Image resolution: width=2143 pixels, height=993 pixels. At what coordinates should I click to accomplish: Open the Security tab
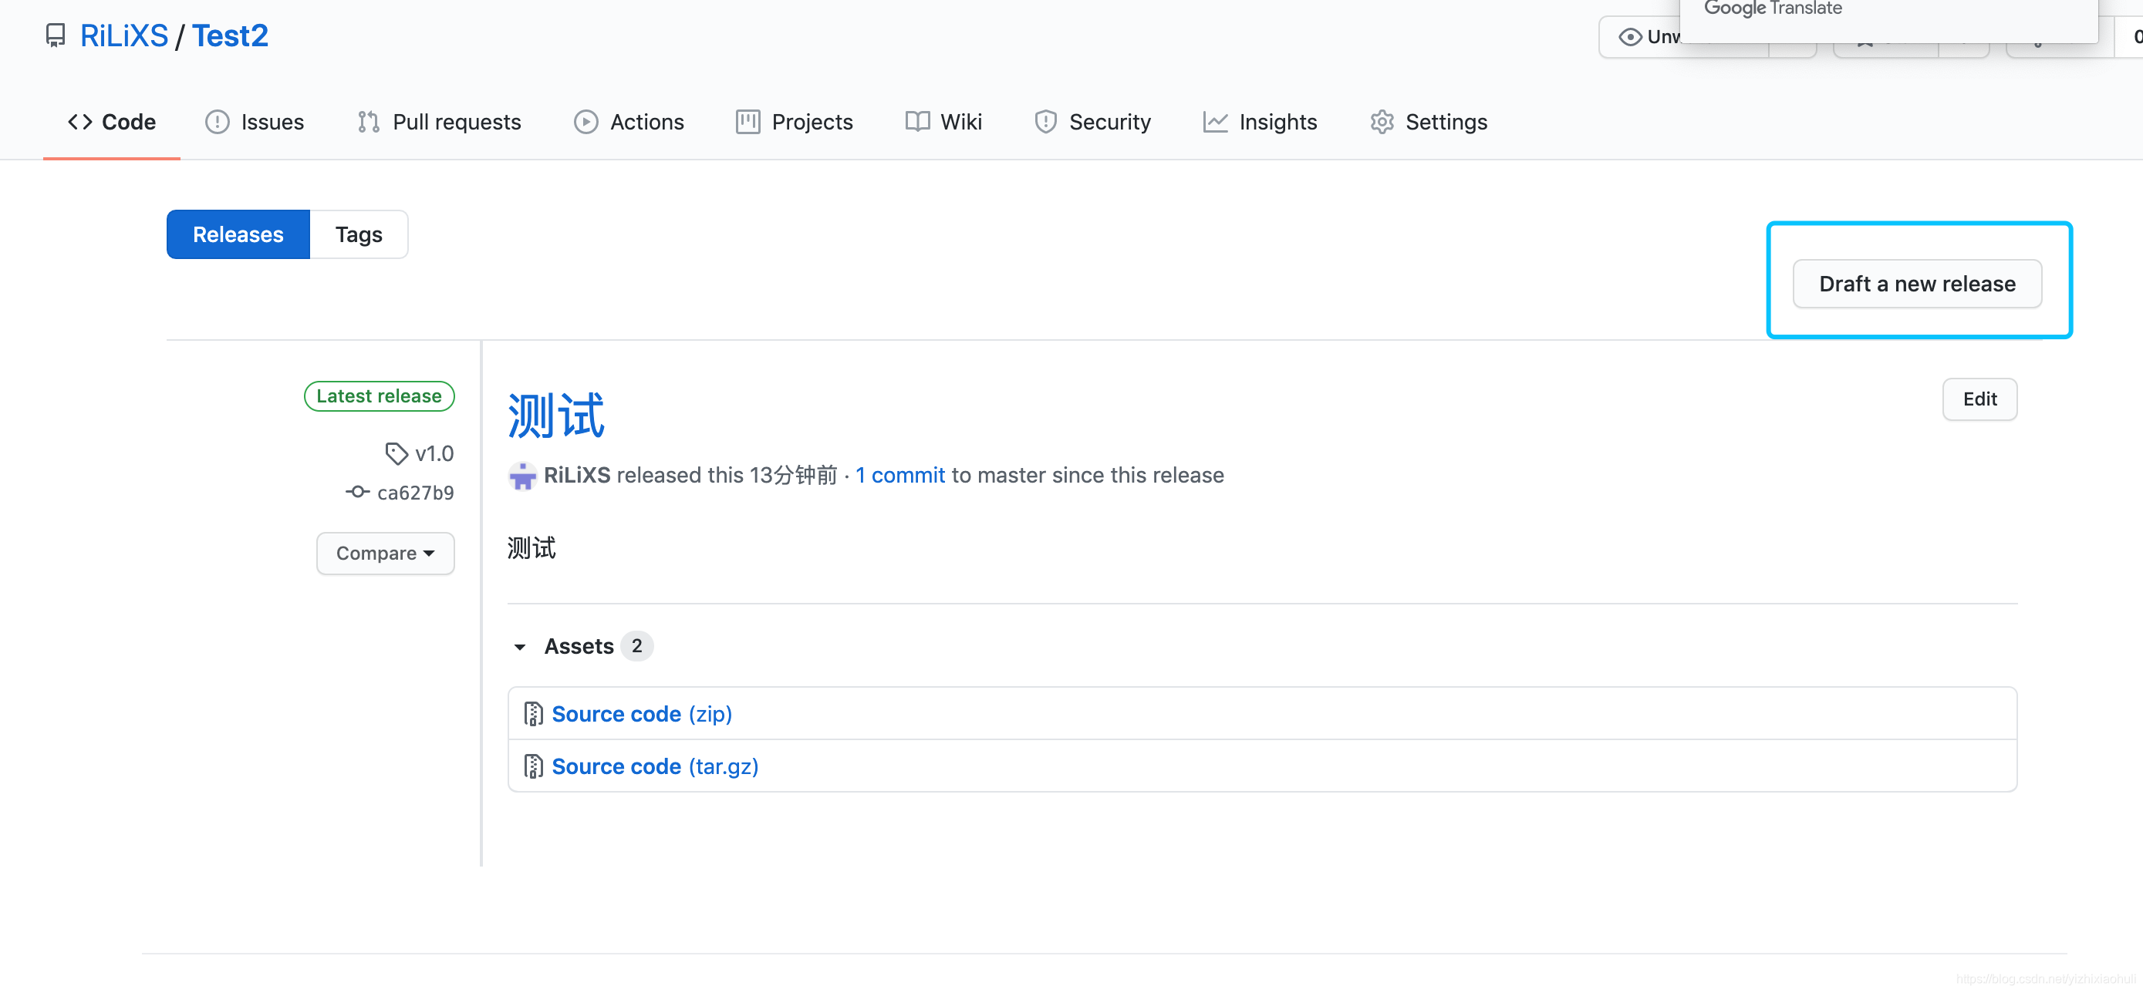pos(1092,123)
